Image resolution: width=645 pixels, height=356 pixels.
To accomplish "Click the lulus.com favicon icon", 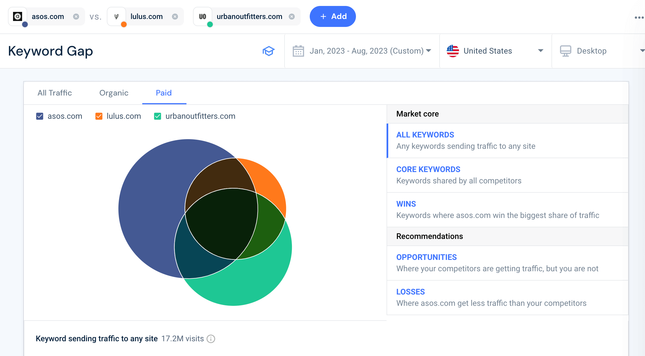I will 116,16.
